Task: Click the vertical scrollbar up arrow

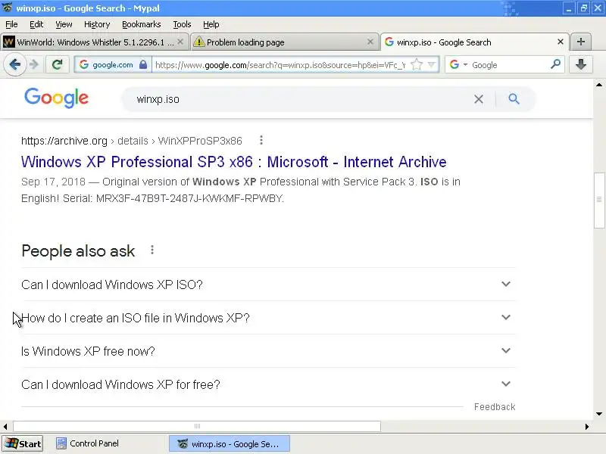Action: click(599, 85)
